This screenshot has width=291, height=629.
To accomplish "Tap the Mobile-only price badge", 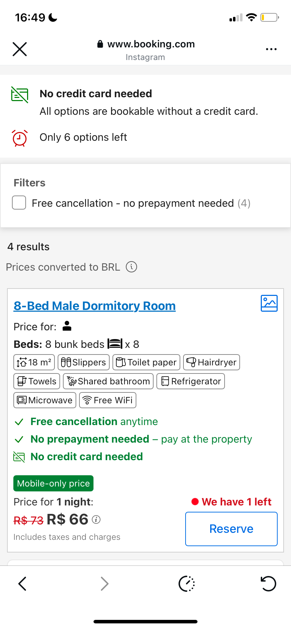I will point(53,483).
